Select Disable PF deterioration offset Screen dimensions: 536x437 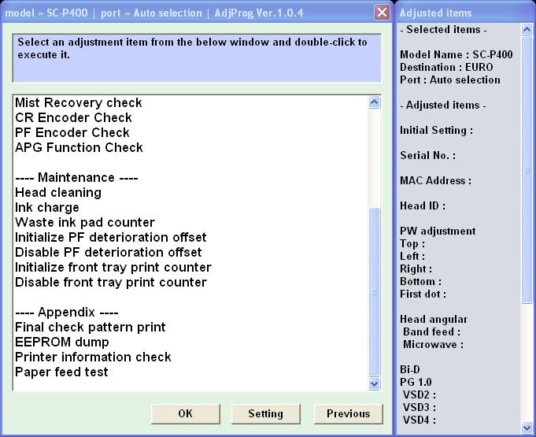(x=108, y=252)
